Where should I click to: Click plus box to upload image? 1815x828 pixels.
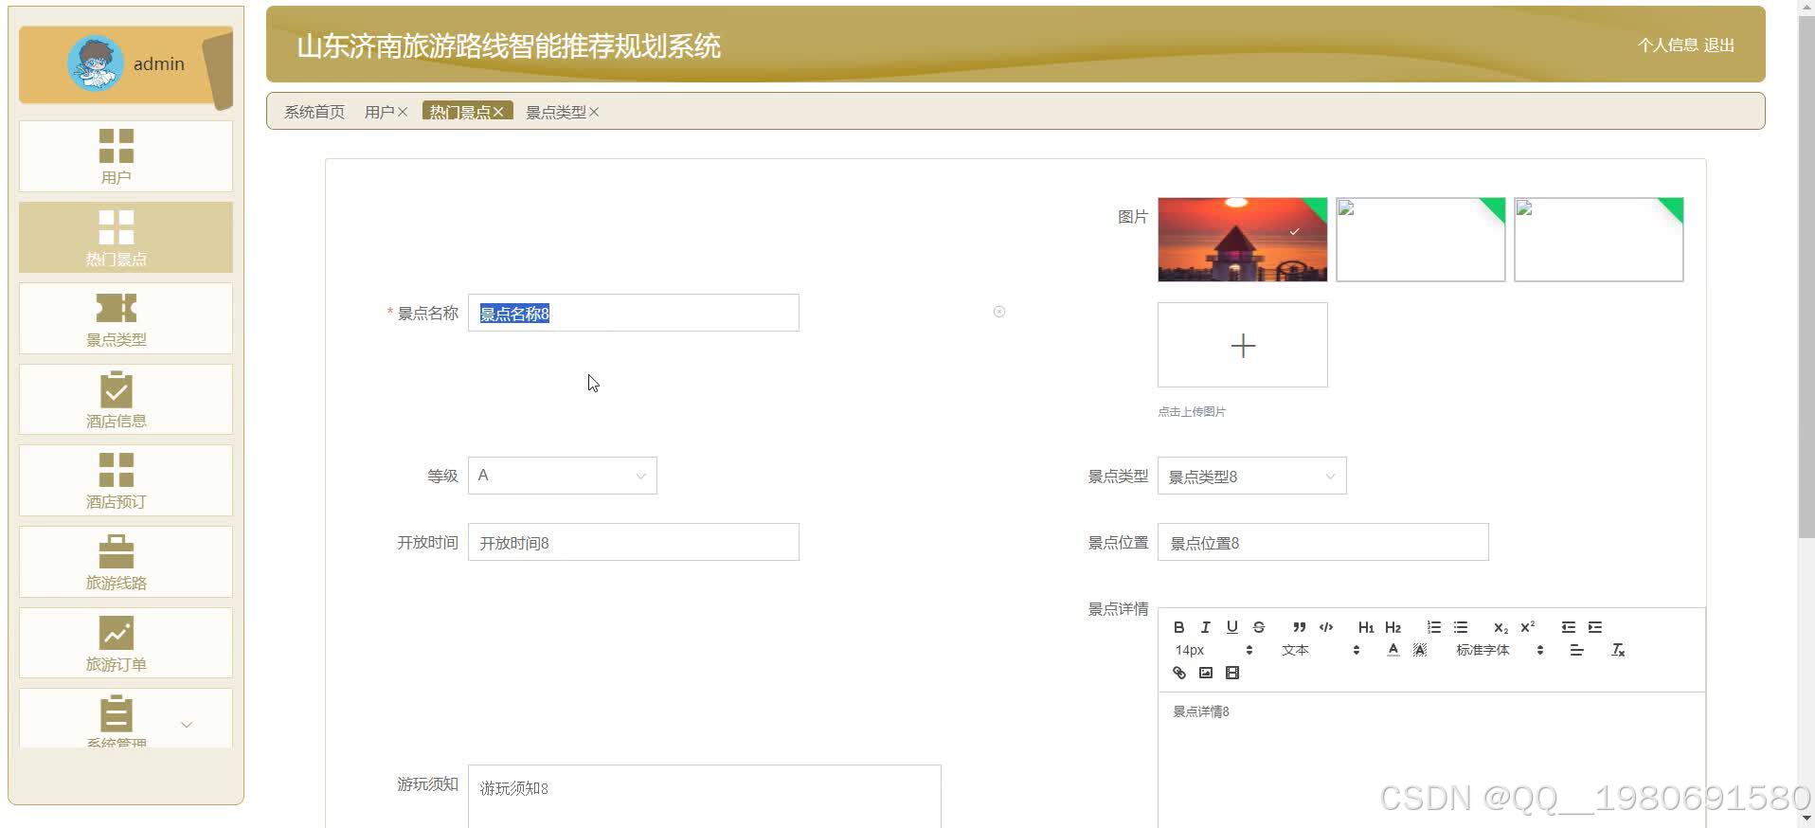pyautogui.click(x=1242, y=345)
